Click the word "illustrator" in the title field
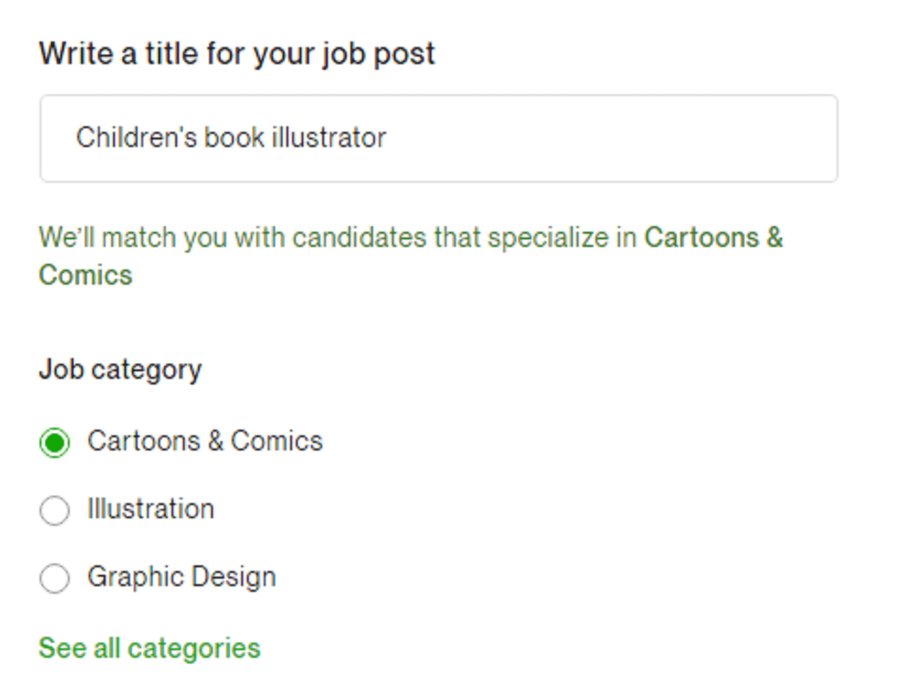 point(329,137)
